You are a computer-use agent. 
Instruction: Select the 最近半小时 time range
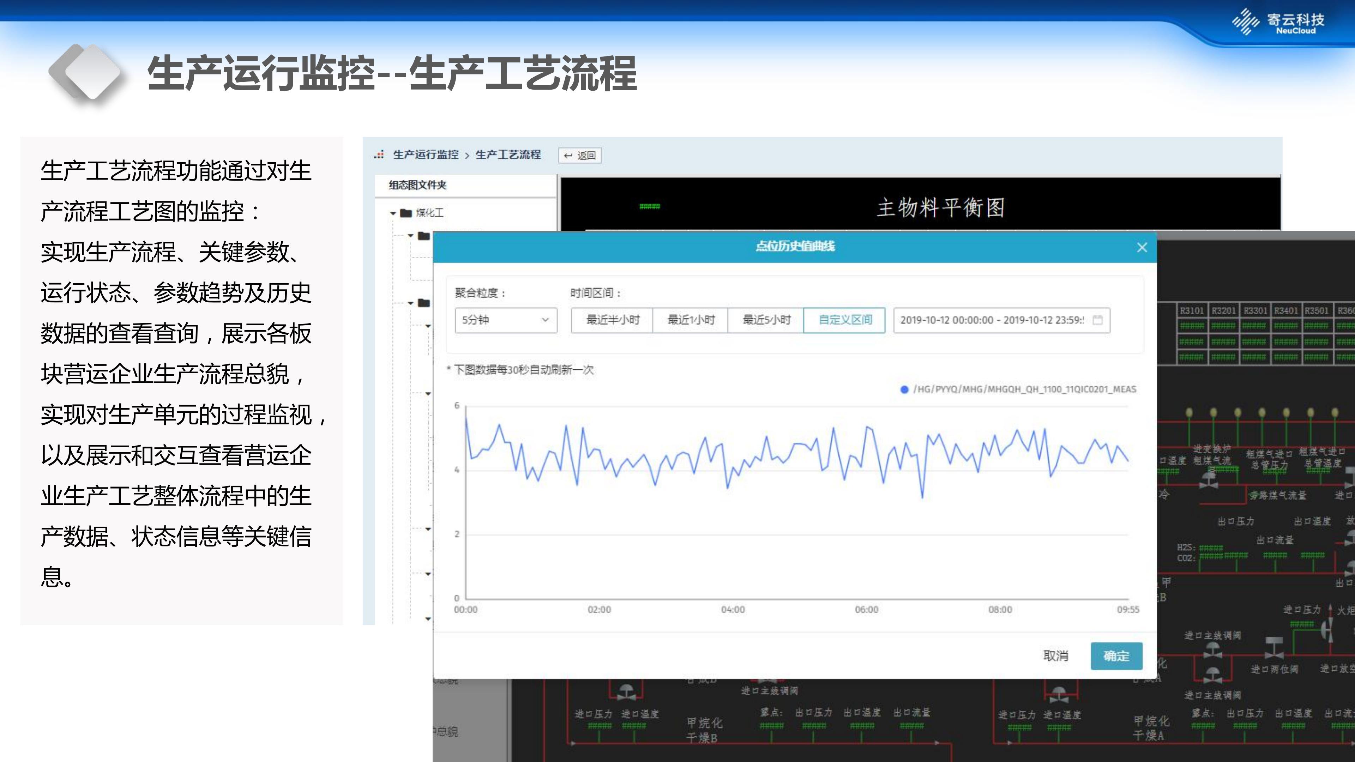tap(612, 320)
